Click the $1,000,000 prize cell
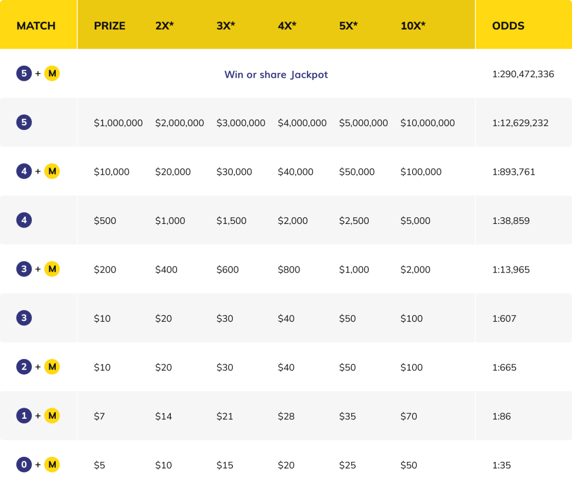This screenshot has width=572, height=489. [x=118, y=123]
